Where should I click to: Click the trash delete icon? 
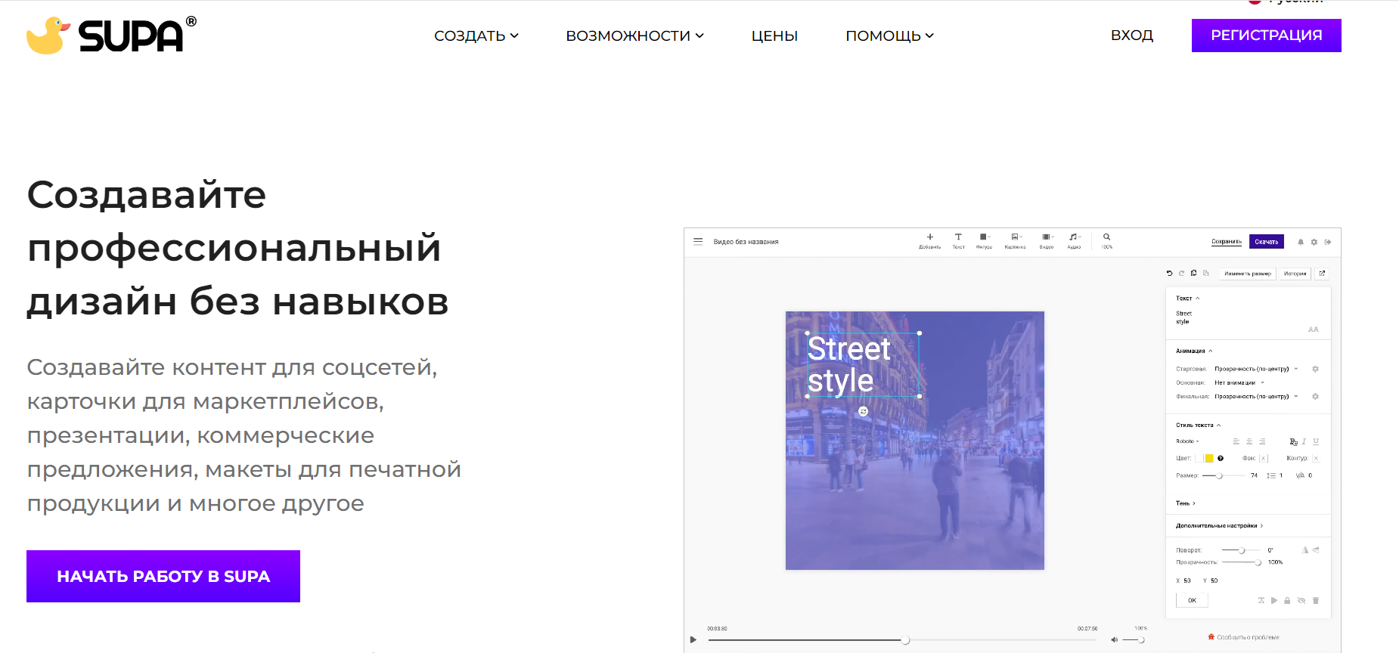click(1316, 600)
